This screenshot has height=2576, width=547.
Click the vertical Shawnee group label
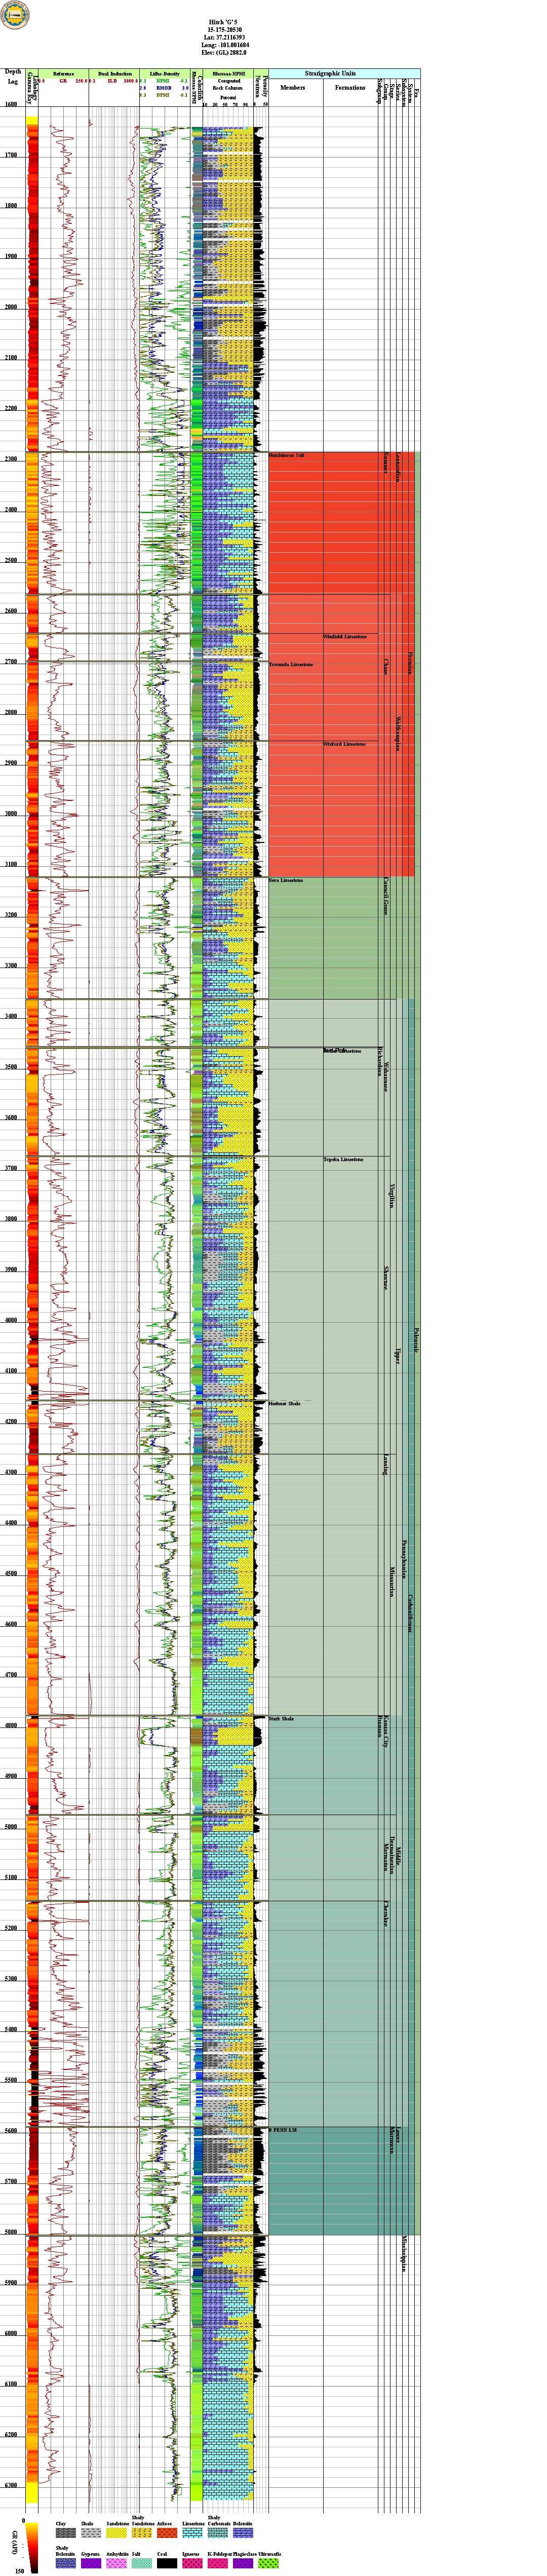pyautogui.click(x=385, y=1277)
